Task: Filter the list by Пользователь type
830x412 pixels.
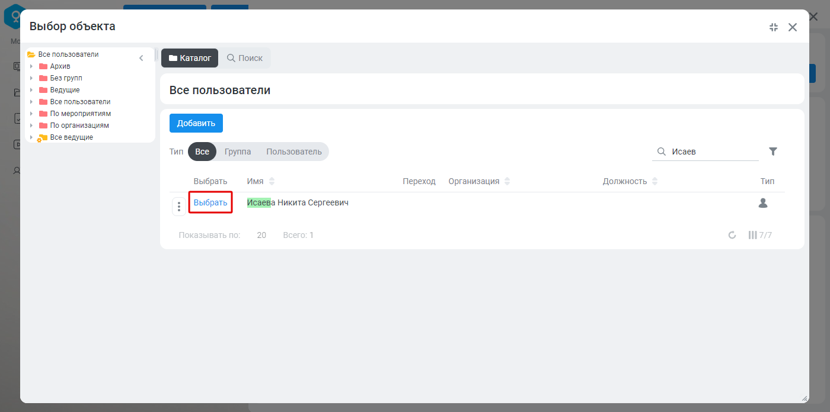Action: click(294, 152)
